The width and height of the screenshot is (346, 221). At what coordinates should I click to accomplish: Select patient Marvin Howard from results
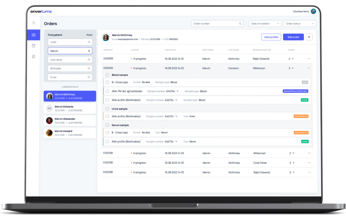pos(70,133)
